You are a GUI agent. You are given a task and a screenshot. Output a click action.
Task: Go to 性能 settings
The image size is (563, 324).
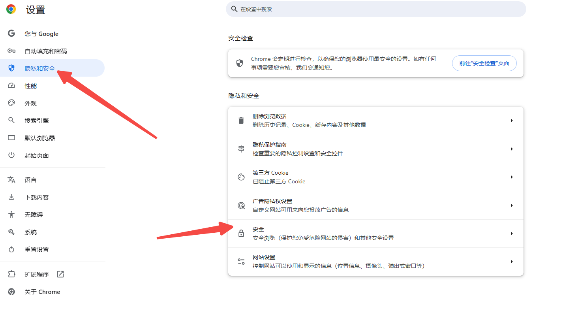pyautogui.click(x=52, y=86)
